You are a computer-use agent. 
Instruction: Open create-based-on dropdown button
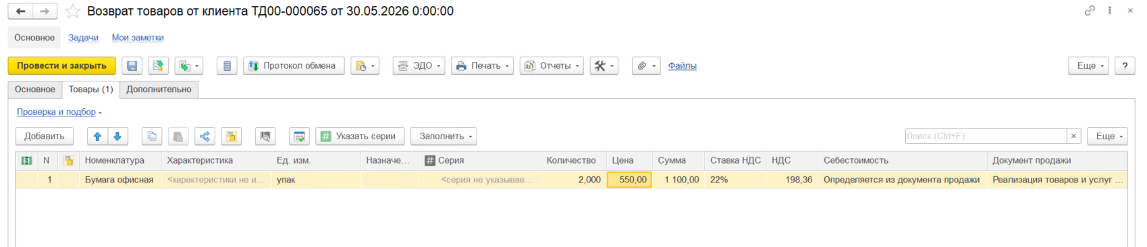click(x=189, y=66)
